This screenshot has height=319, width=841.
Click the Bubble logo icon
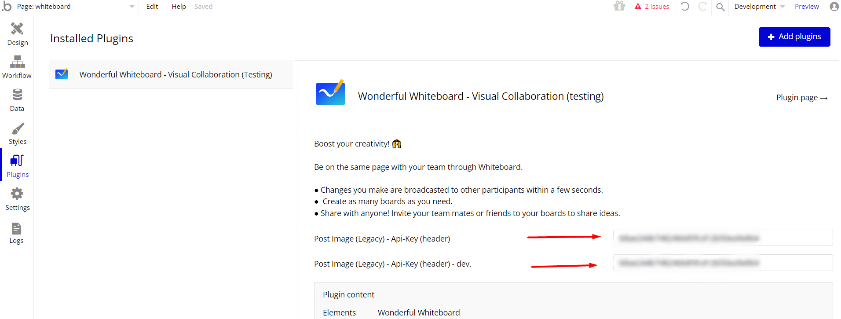coord(7,6)
